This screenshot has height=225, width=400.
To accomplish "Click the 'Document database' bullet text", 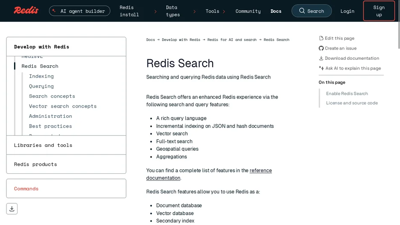I will 179,205.
